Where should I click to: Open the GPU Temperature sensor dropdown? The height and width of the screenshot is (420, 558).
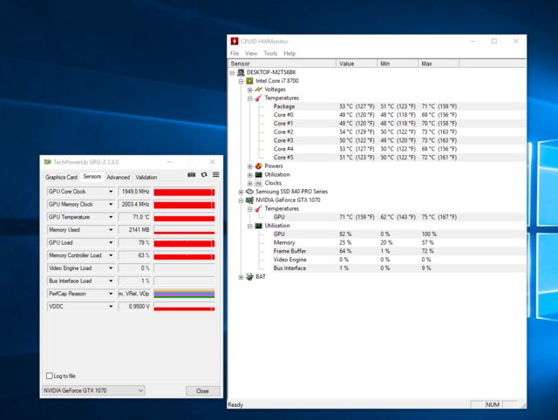(111, 217)
